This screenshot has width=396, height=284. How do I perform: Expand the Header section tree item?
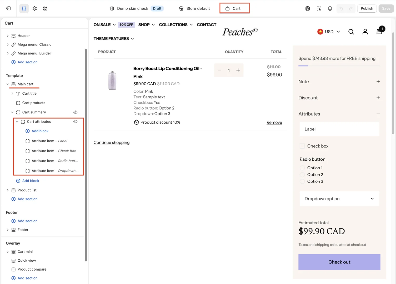click(8, 36)
